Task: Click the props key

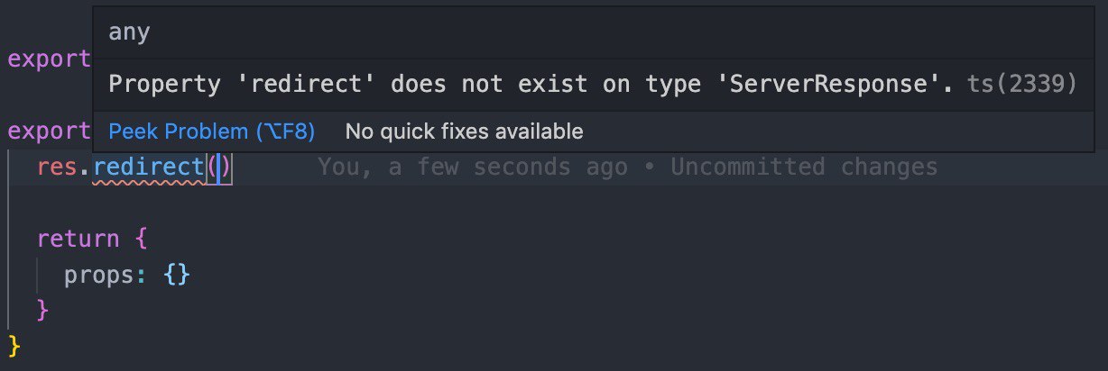Action: click(99, 275)
